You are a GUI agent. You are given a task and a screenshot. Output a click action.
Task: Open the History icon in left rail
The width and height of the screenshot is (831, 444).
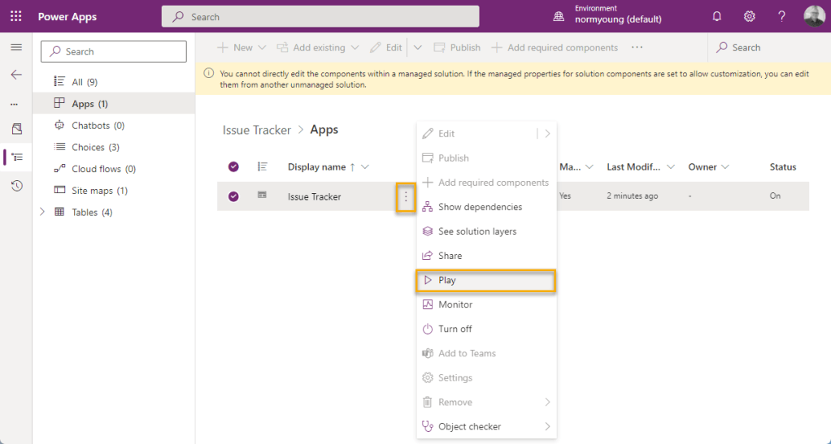[16, 186]
